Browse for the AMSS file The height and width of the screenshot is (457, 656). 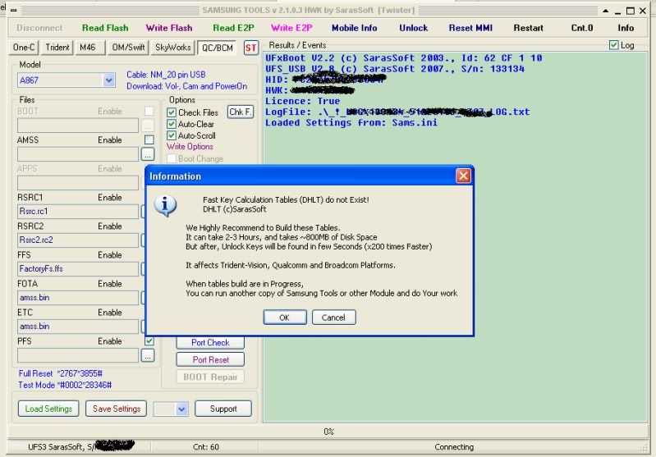click(148, 154)
